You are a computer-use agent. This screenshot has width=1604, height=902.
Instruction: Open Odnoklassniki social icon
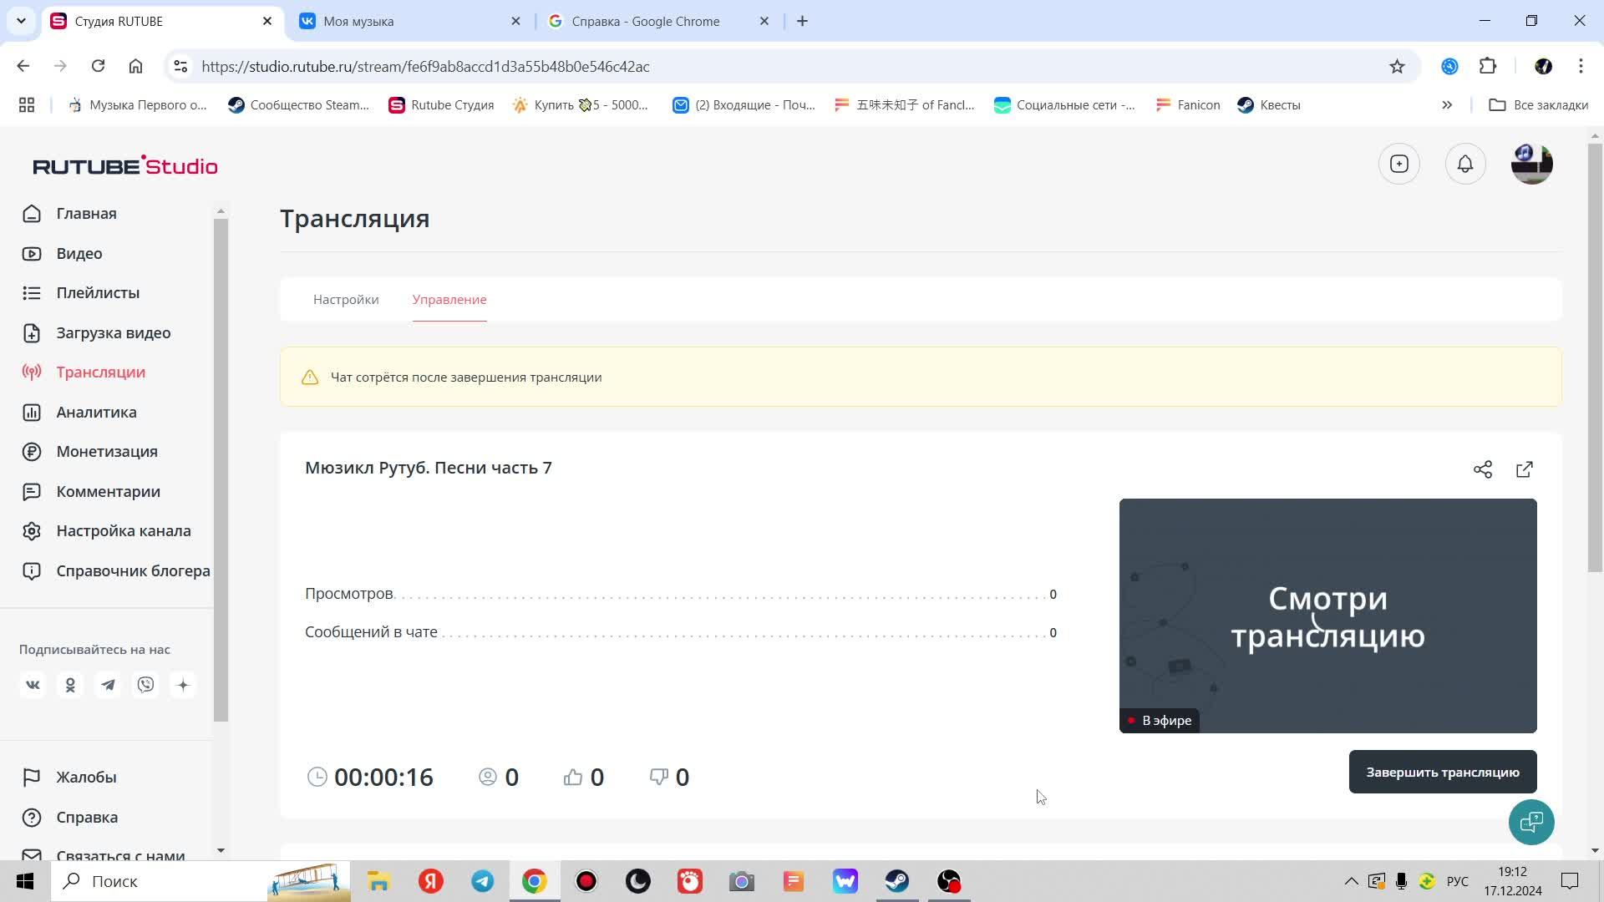(70, 685)
